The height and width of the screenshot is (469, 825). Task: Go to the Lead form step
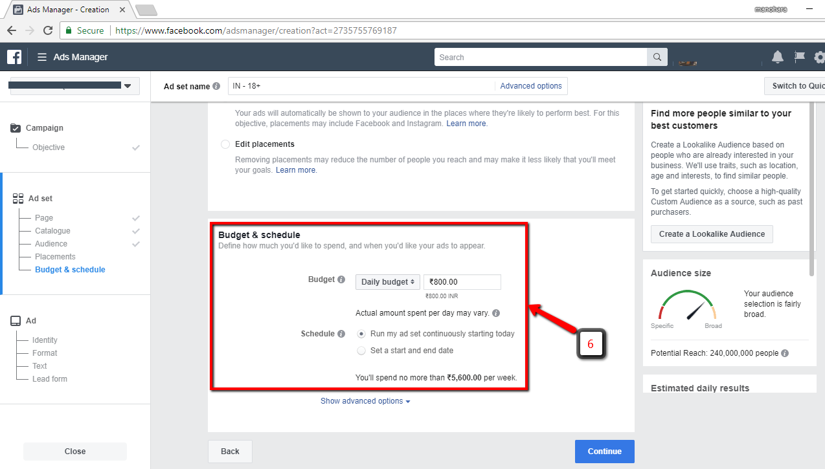click(50, 379)
